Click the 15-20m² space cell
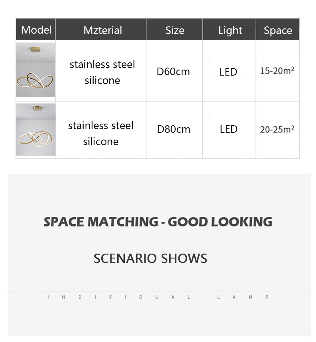 pos(277,72)
